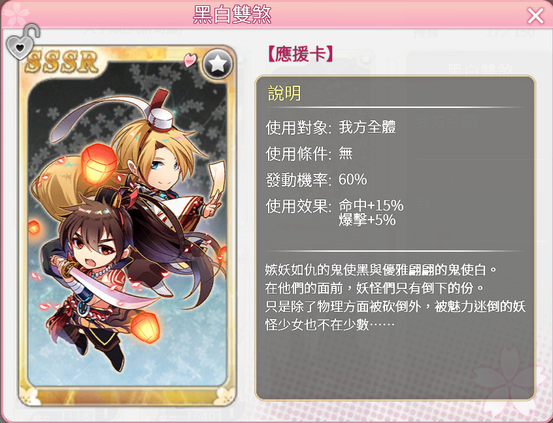This screenshot has height=423, width=553.
Task: Click the 黑白雙煞 title in header
Action: [x=233, y=15]
